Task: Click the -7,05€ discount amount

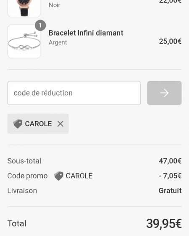Action: tap(170, 176)
